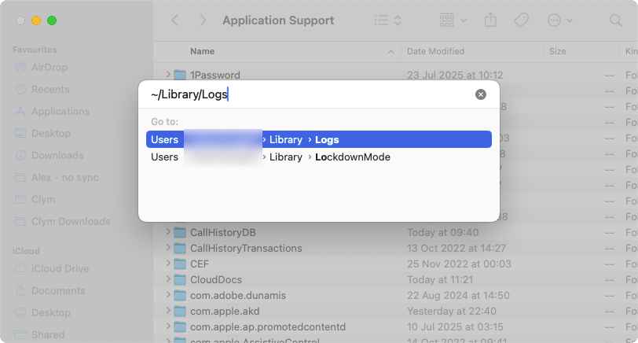Expand the com.apple.akd folder
Screen dimensions: 638x343
[x=168, y=311]
